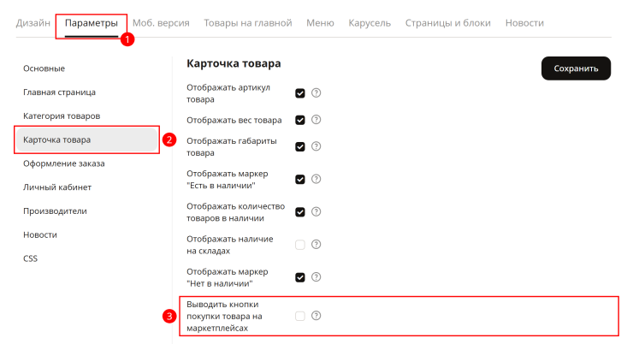
Task: Show help for кнопки покупки на маркетплейсах
Action: click(x=316, y=316)
